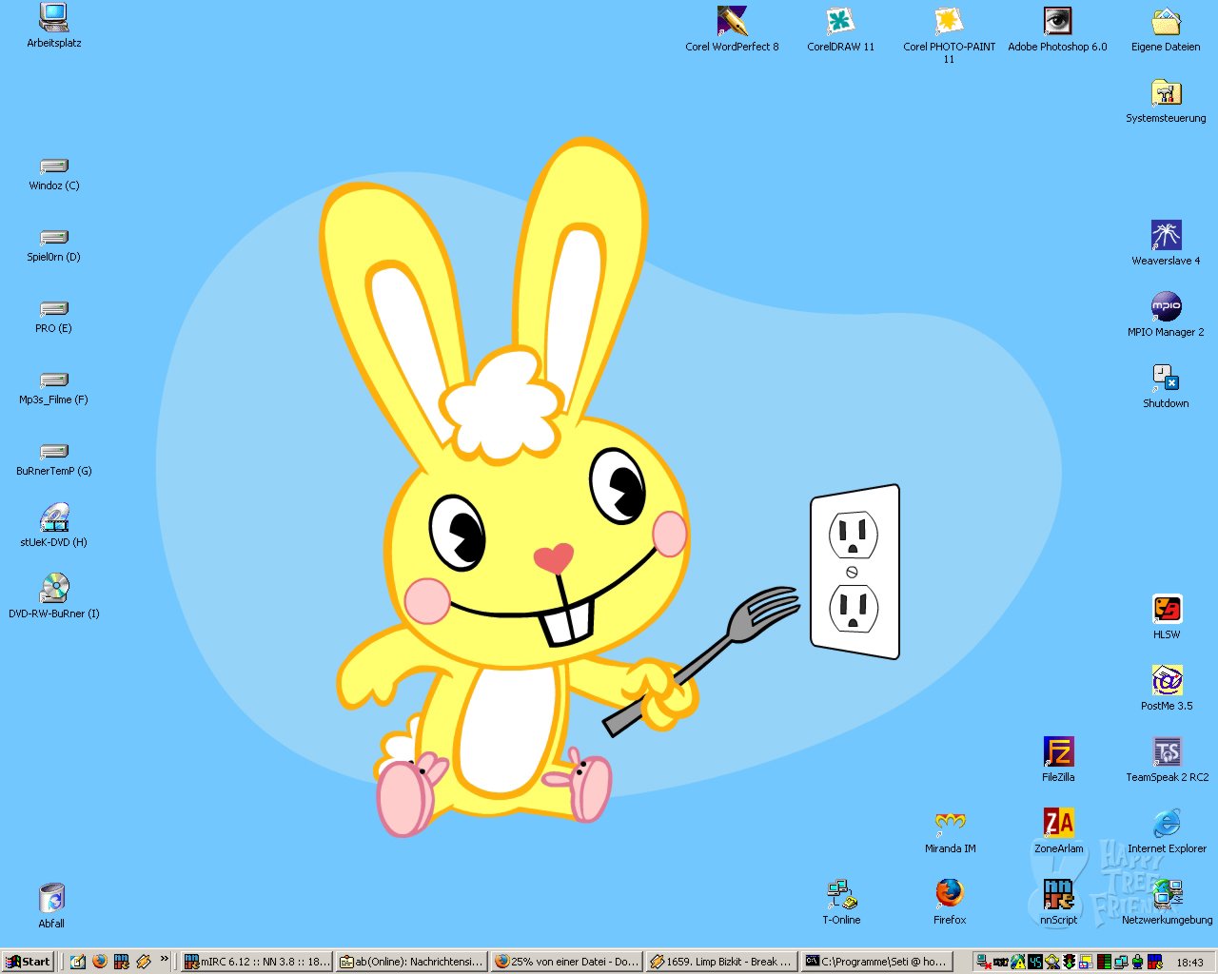Viewport: 1218px width, 974px height.
Task: Click the Start button
Action: coord(29,962)
